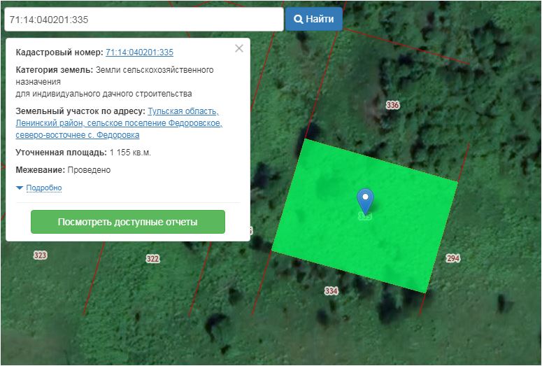Screen dimensions: 542x366
Task: Close the cadastral info panel
Action: (x=239, y=48)
